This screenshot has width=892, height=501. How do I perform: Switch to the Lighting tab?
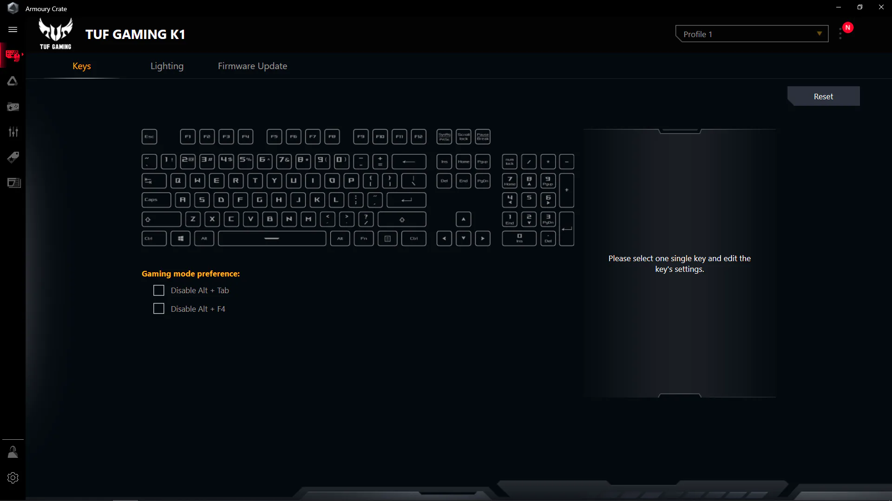tap(167, 66)
